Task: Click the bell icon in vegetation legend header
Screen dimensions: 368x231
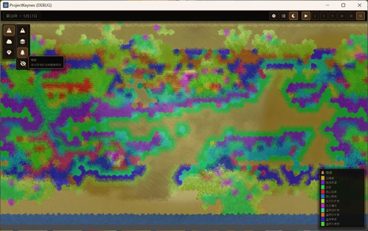Action: tap(323, 173)
